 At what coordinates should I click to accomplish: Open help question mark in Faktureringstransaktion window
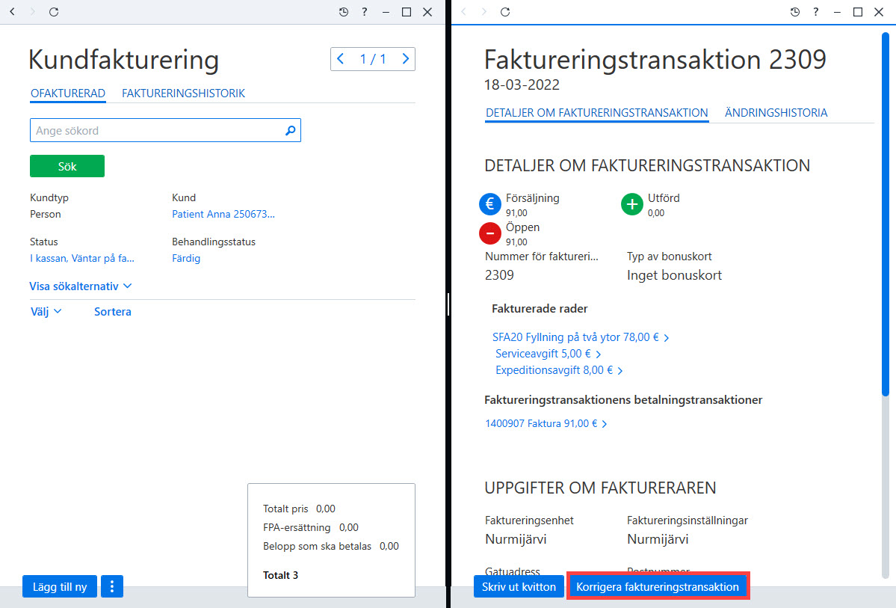pos(816,11)
